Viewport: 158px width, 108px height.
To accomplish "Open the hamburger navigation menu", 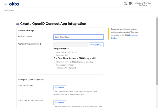I will 5,4.
